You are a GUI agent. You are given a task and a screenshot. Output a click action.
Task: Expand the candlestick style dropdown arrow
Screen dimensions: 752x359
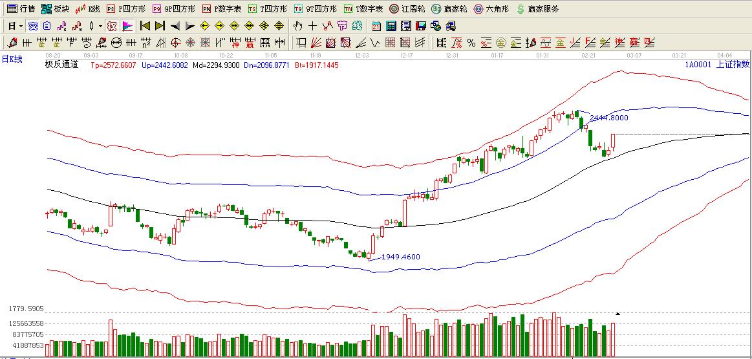[x=100, y=26]
